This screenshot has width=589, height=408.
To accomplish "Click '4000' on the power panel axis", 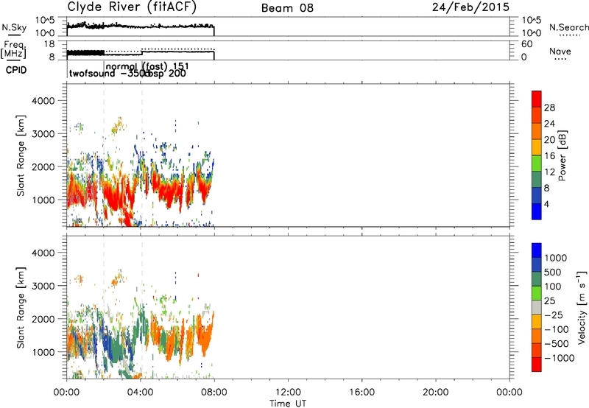I will (43, 101).
